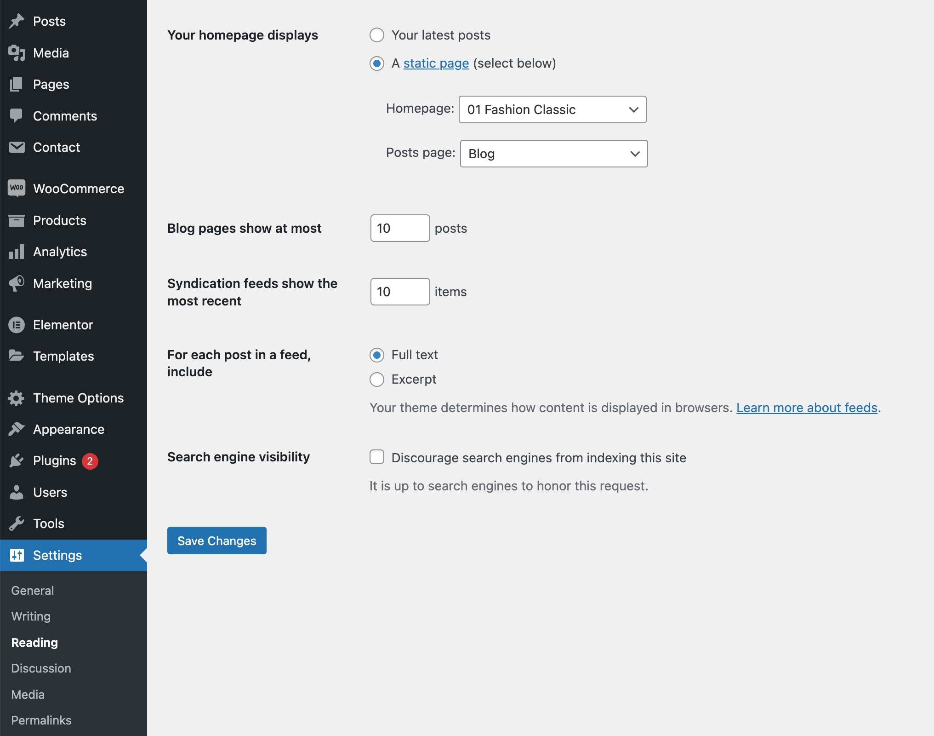The width and height of the screenshot is (934, 736).
Task: Select the 'Your latest posts' radio option
Action: (377, 35)
